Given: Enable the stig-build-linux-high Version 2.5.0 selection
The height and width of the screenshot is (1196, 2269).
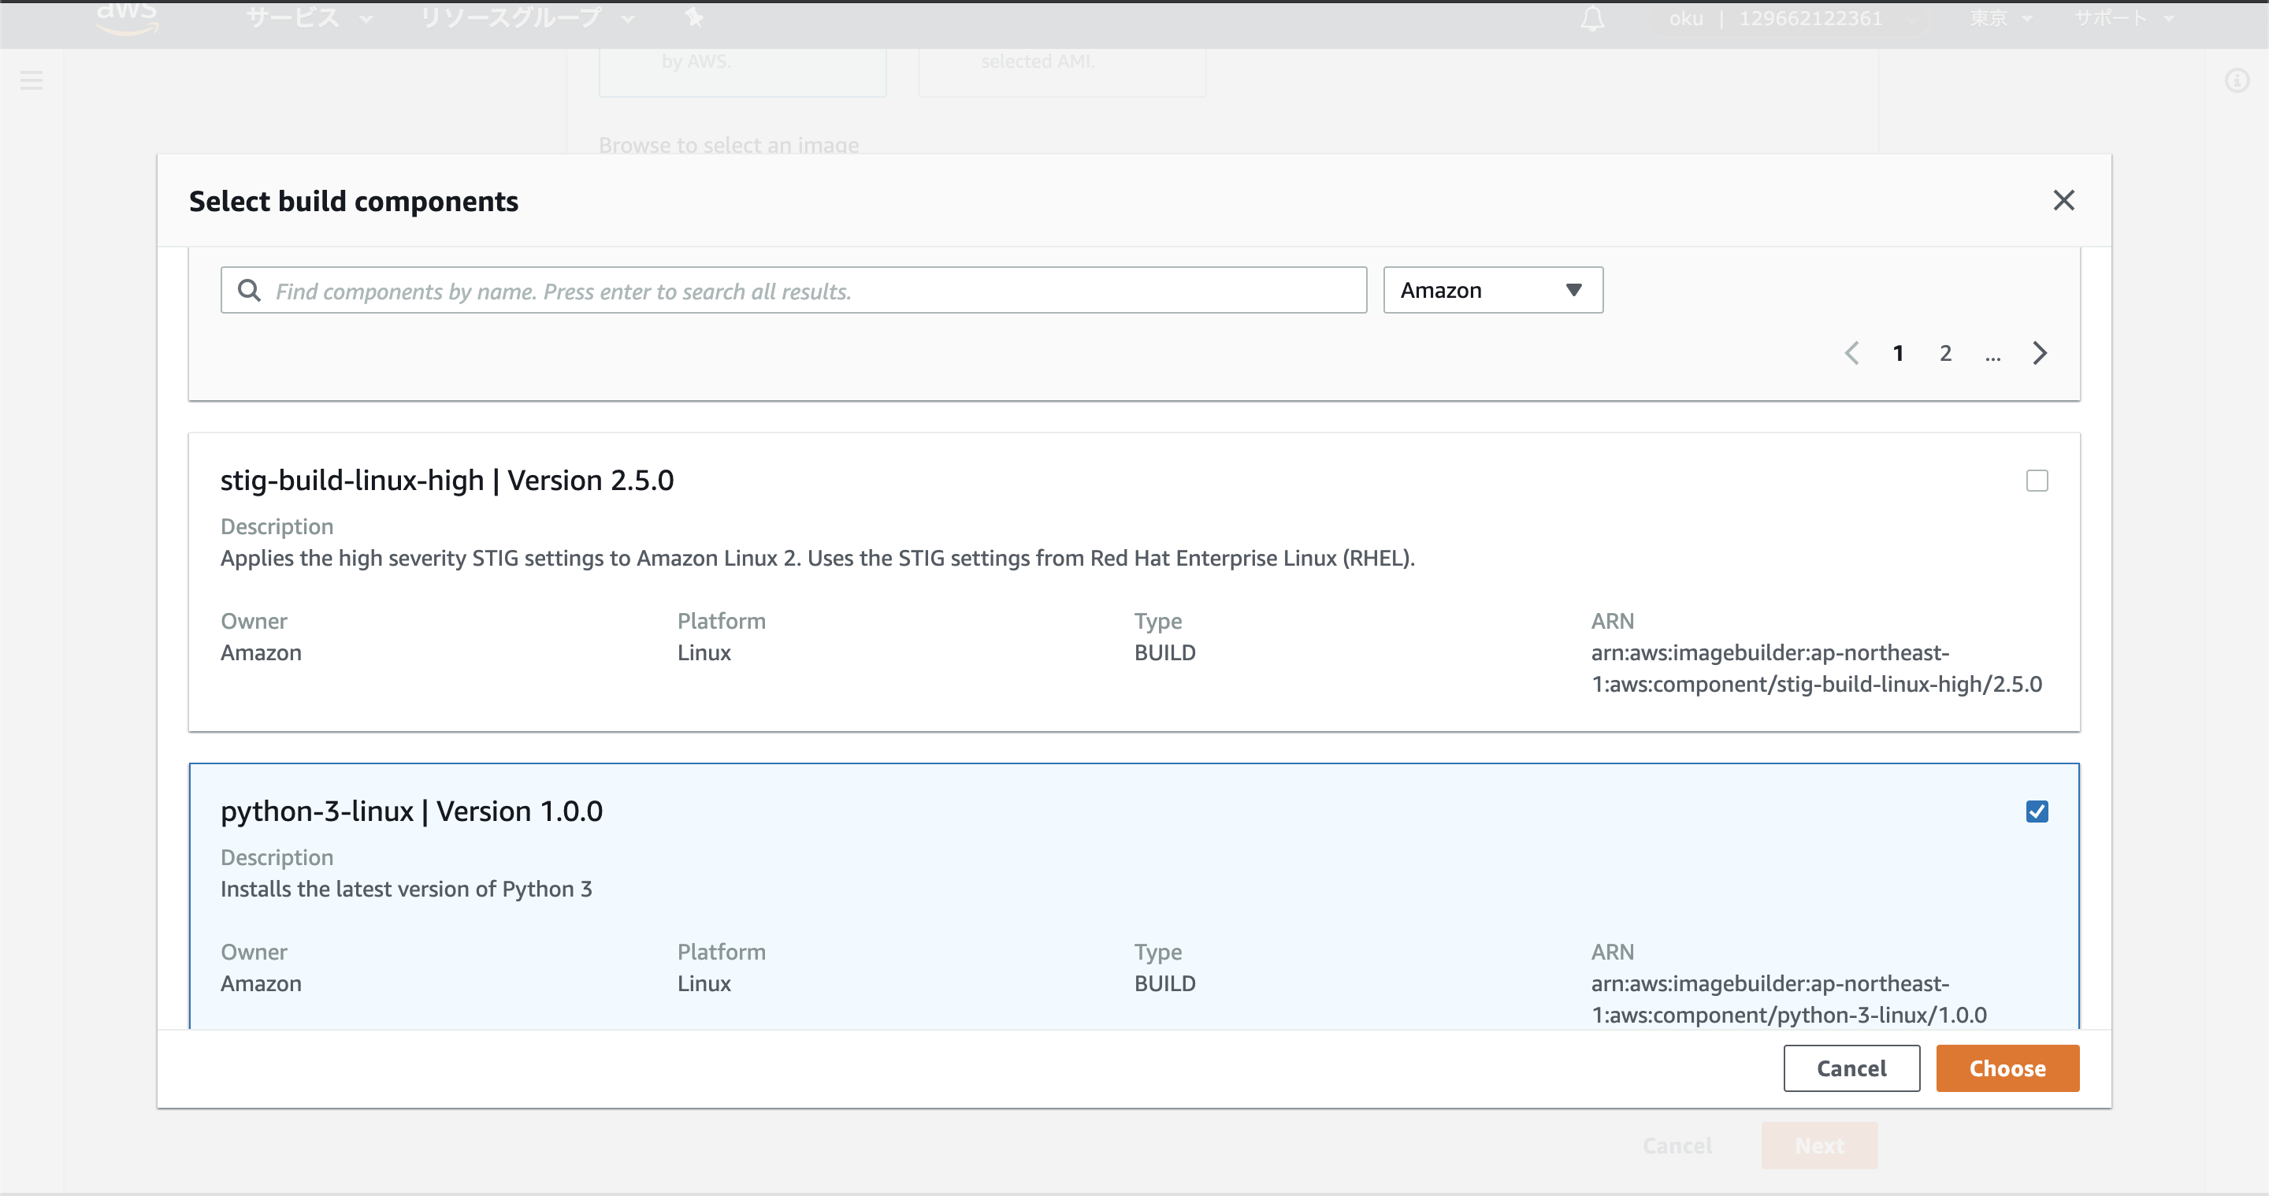Looking at the screenshot, I should tap(2039, 481).
